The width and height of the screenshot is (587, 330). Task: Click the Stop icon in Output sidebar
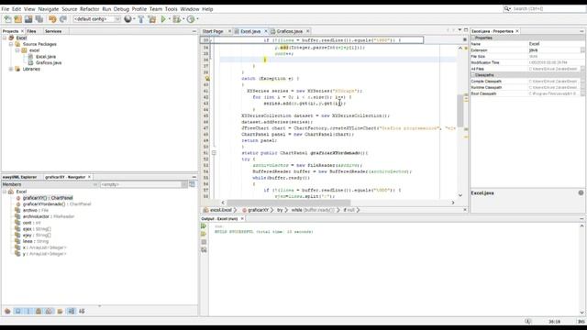click(x=204, y=242)
